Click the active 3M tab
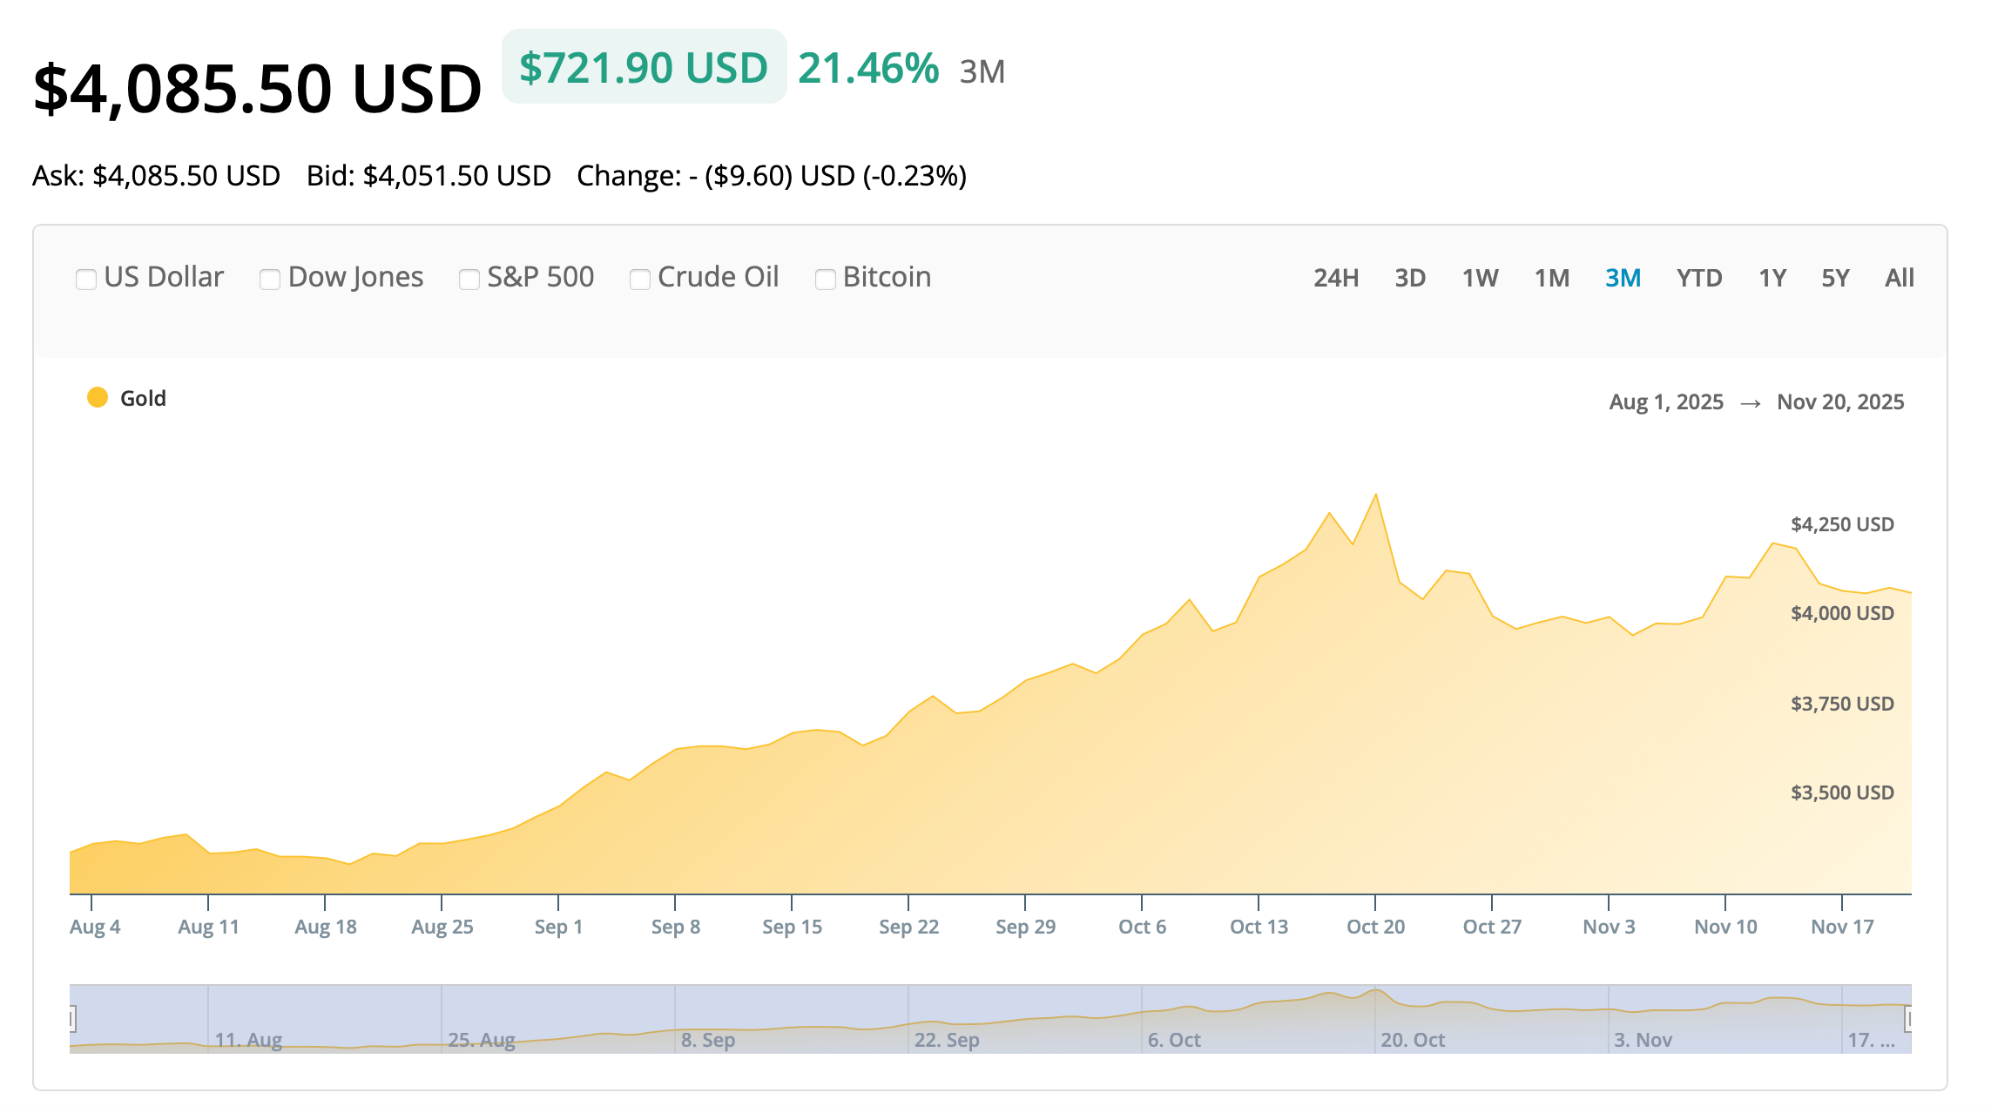 click(1623, 277)
